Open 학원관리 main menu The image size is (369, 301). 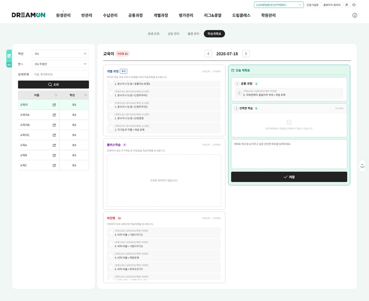[268, 15]
